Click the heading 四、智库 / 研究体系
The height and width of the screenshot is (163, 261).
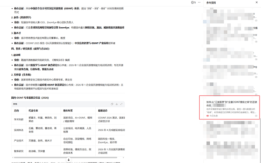30,49
